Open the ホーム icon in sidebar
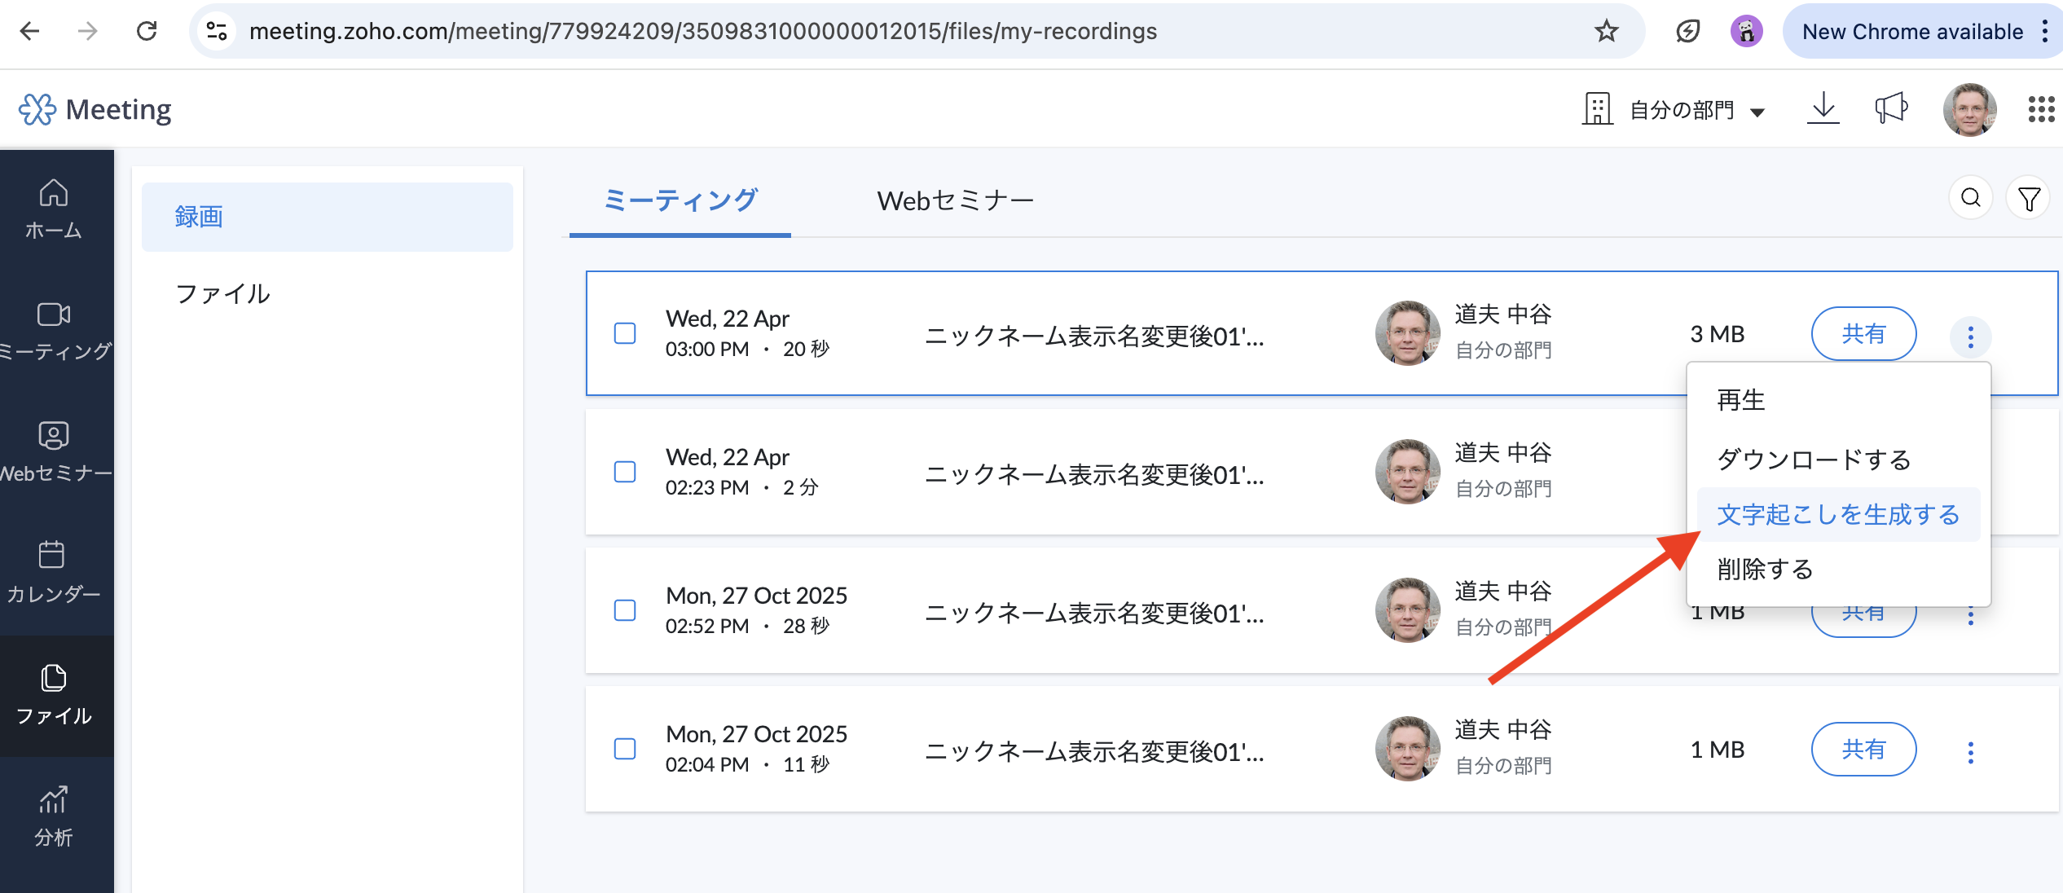Viewport: 2063px width, 893px height. [x=54, y=194]
